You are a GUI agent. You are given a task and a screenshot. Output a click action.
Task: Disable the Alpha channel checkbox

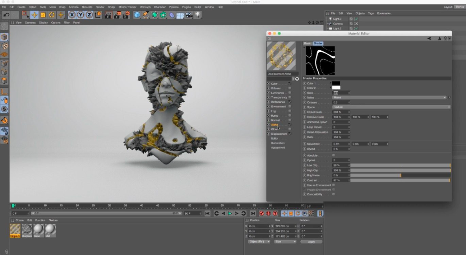coord(290,125)
